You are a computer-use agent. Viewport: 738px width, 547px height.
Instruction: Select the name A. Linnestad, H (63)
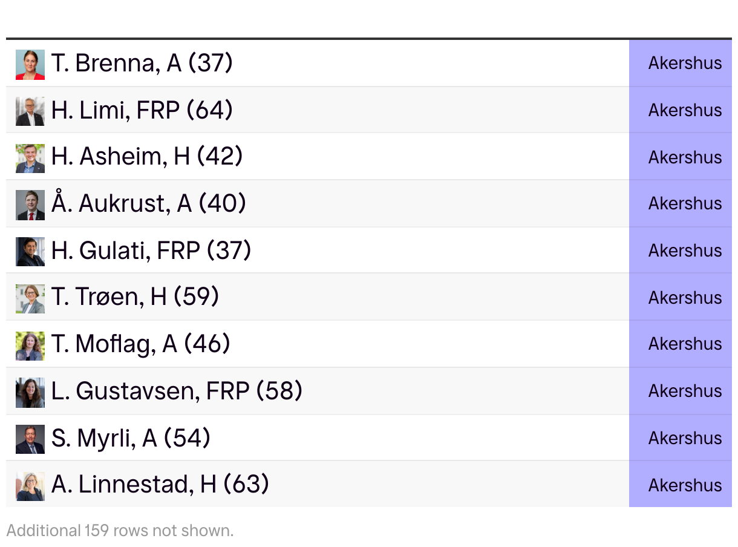(x=160, y=484)
